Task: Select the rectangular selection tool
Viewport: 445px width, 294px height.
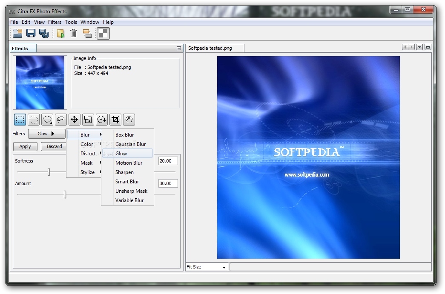Action: [20, 120]
